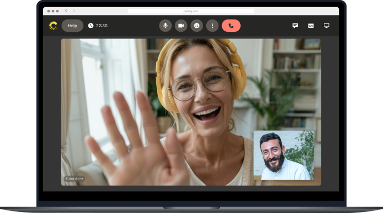Start screen sharing via the monitor icon

(326, 26)
